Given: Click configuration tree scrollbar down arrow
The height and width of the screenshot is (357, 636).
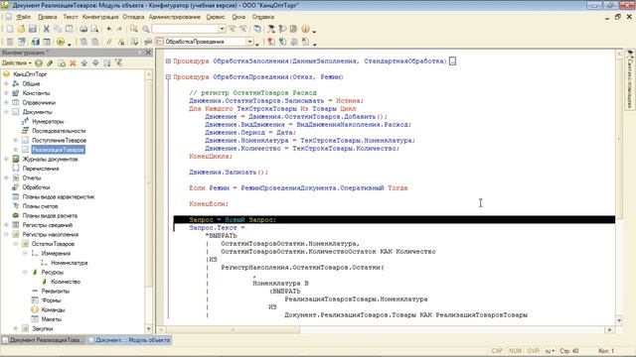Looking at the screenshot, I should pos(148,328).
